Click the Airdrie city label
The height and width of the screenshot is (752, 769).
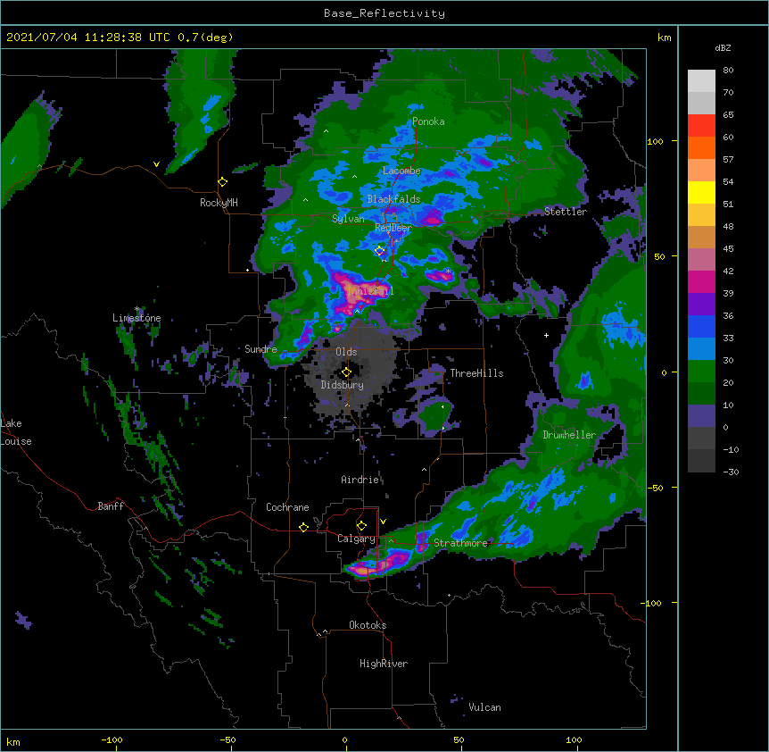[x=360, y=480]
